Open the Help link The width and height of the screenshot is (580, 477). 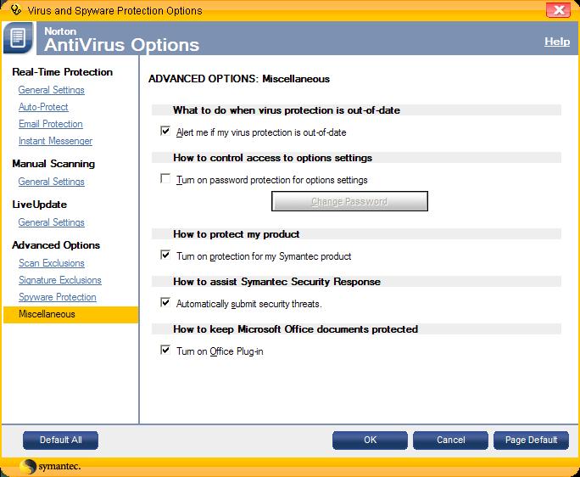tap(557, 42)
